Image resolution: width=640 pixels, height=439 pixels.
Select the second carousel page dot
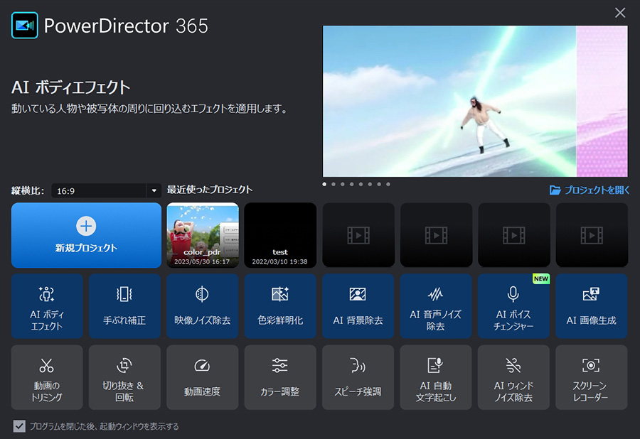coord(334,184)
